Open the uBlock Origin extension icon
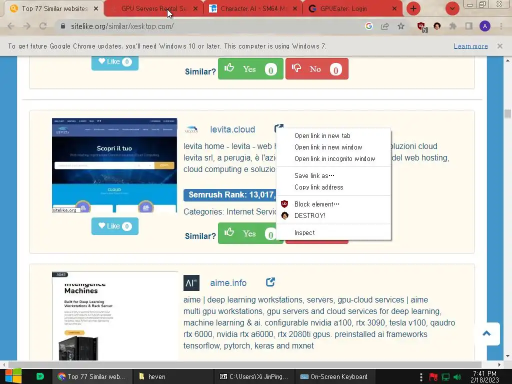This screenshot has height=384, width=512. (422, 27)
